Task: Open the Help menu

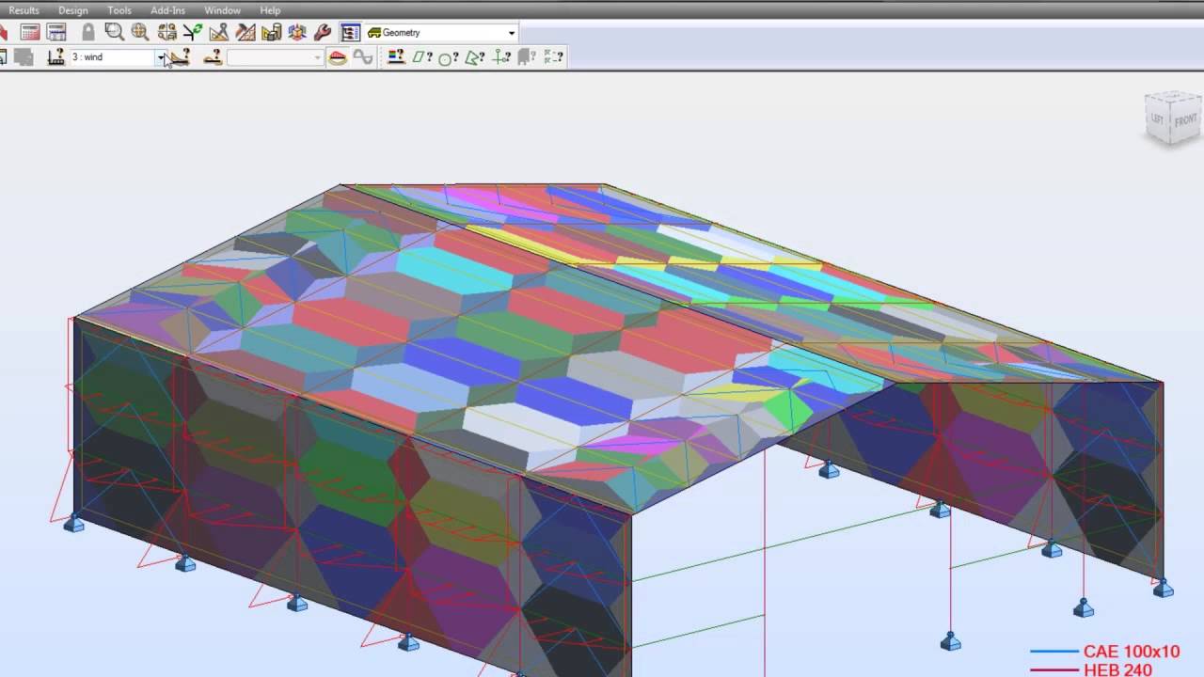Action: 270,10
